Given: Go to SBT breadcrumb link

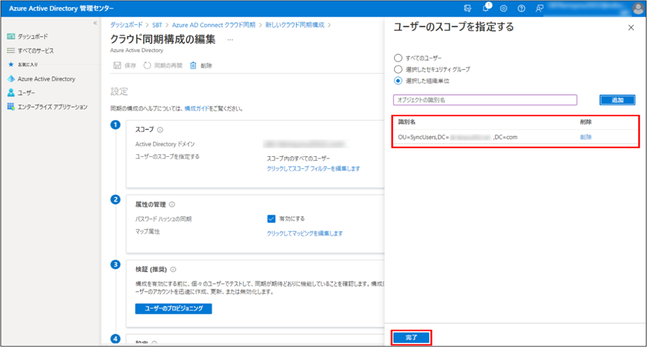Looking at the screenshot, I should (x=157, y=25).
